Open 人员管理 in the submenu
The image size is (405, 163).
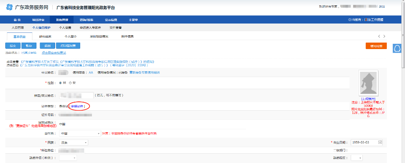(18, 28)
